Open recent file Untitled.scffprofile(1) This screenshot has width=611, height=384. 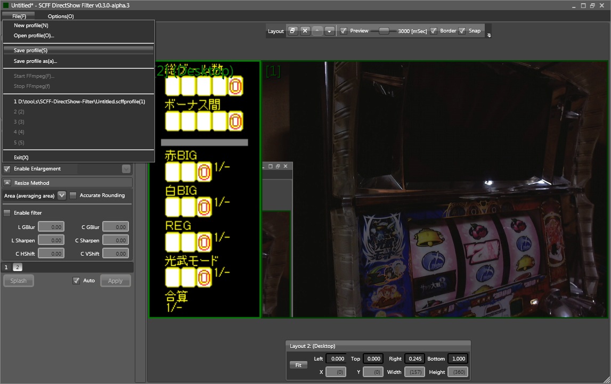tap(78, 102)
